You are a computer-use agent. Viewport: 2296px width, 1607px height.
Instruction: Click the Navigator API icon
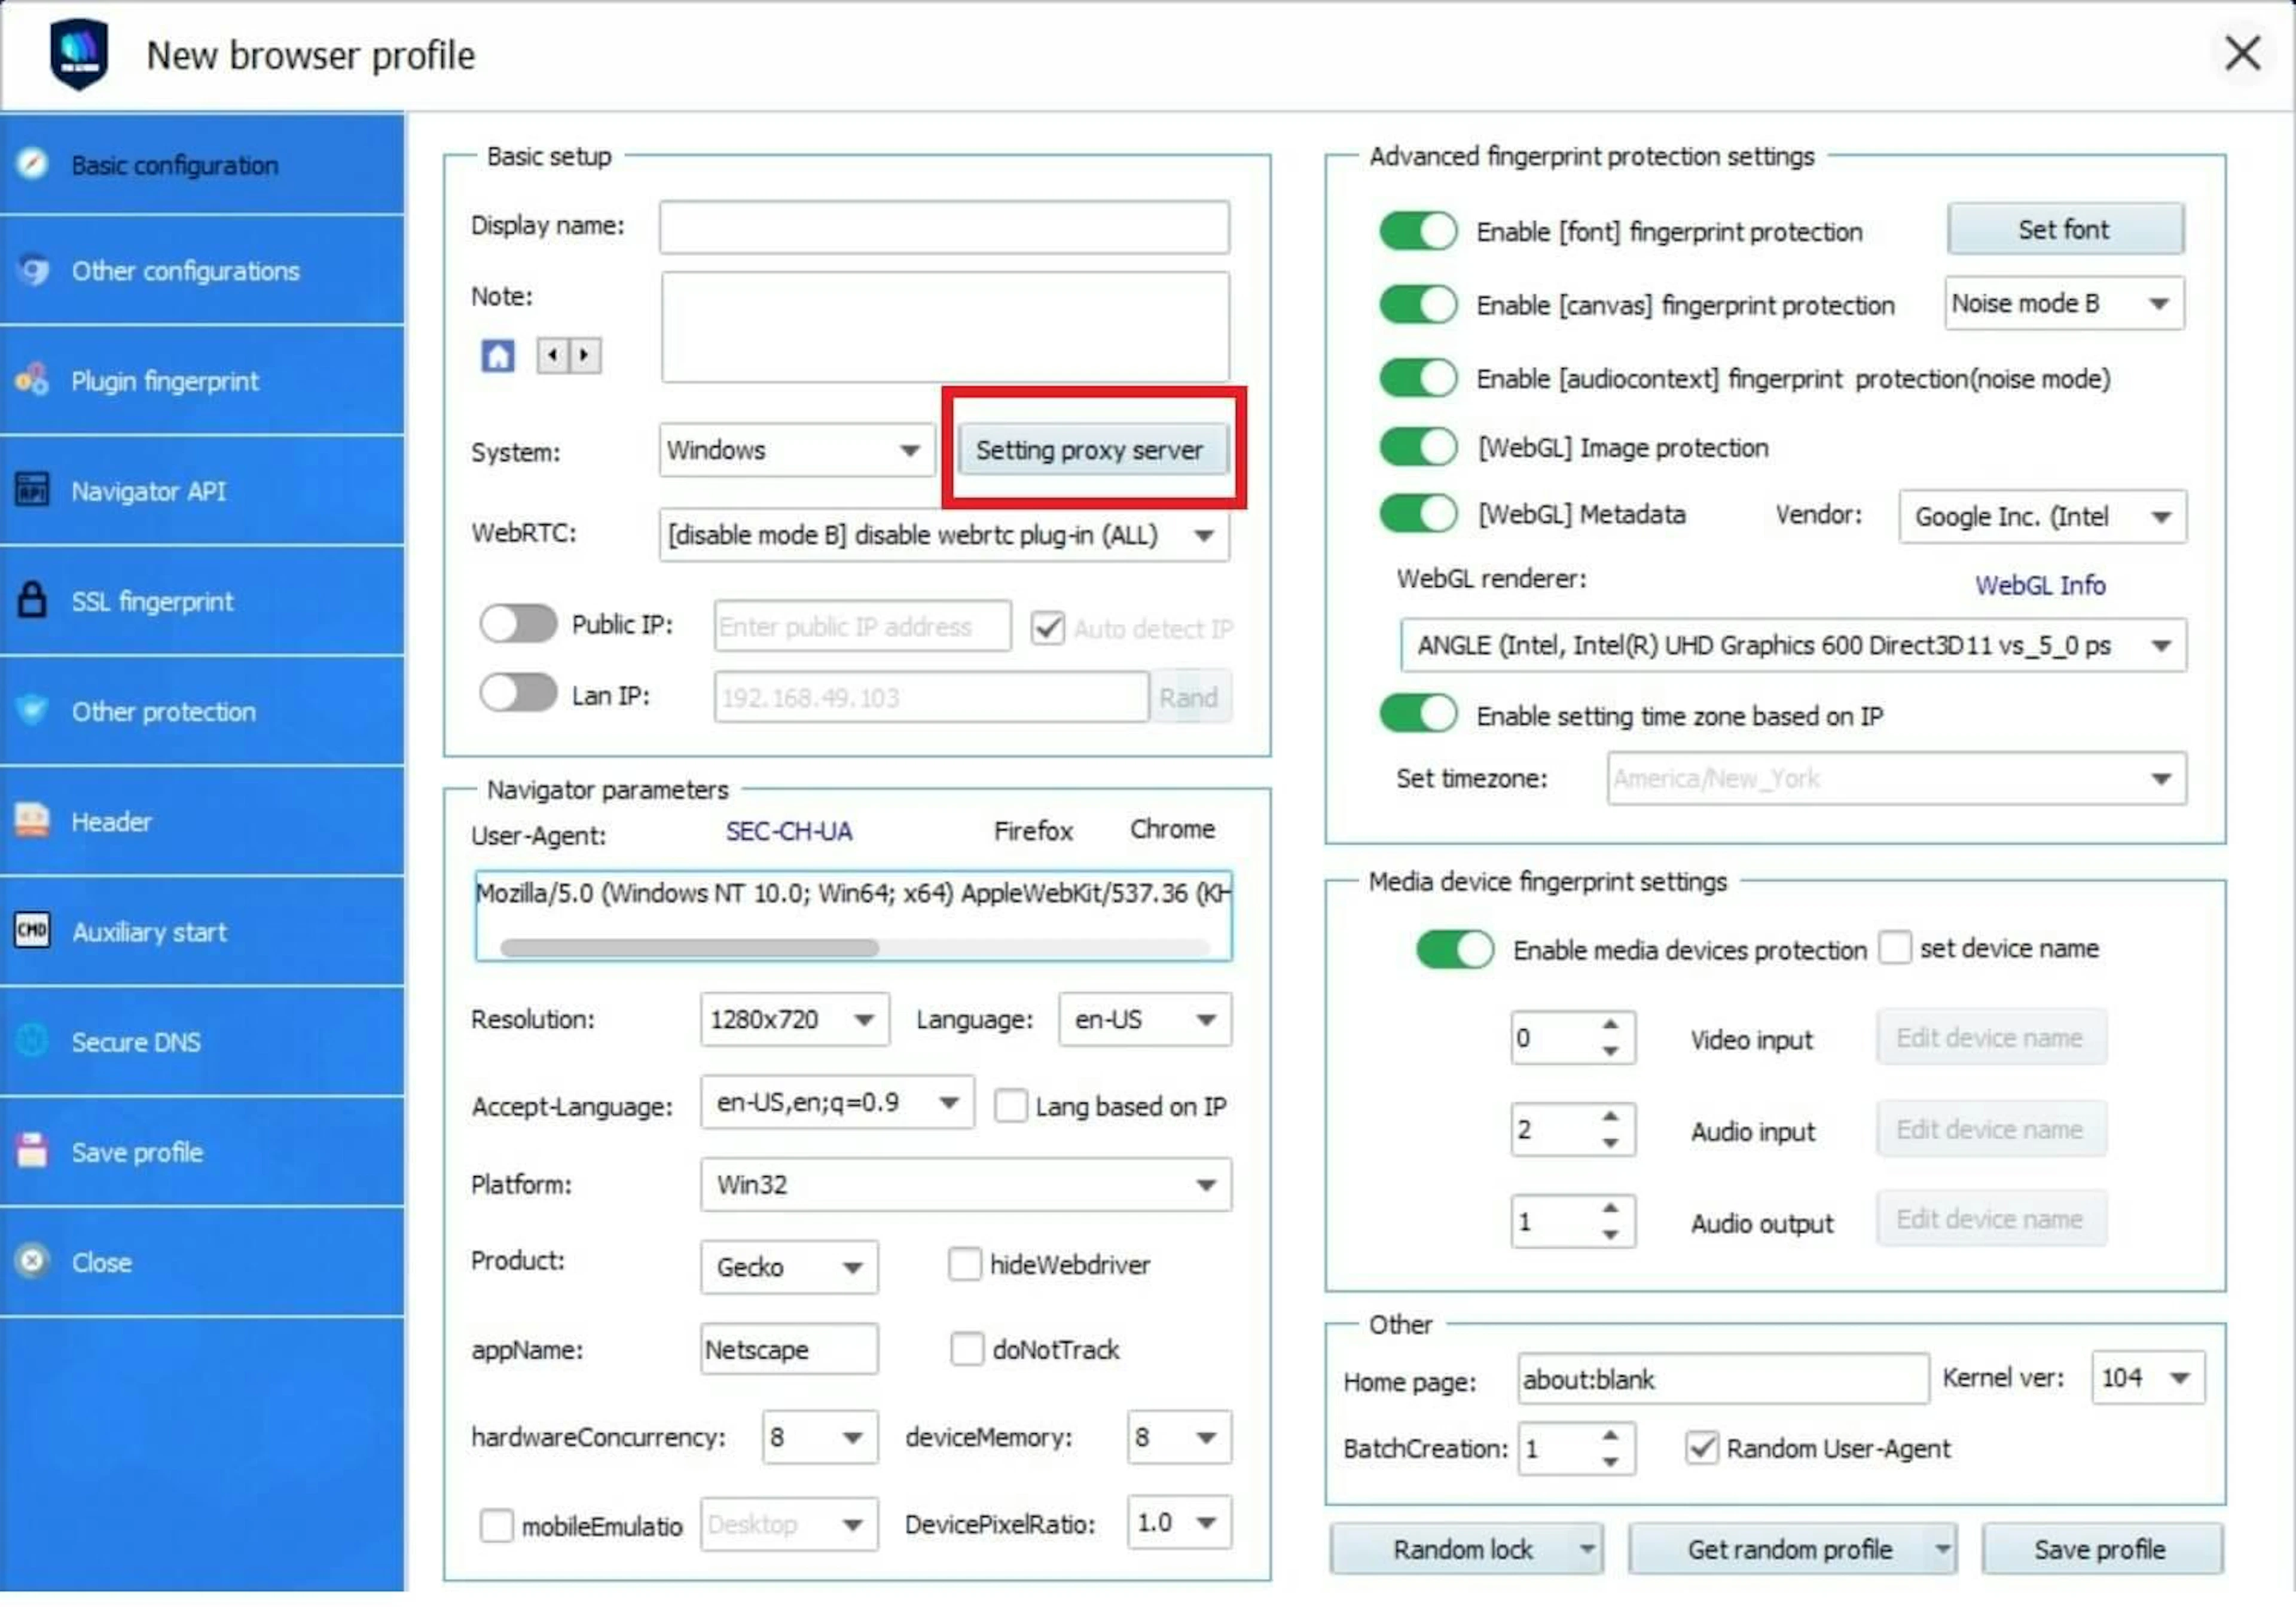(32, 490)
